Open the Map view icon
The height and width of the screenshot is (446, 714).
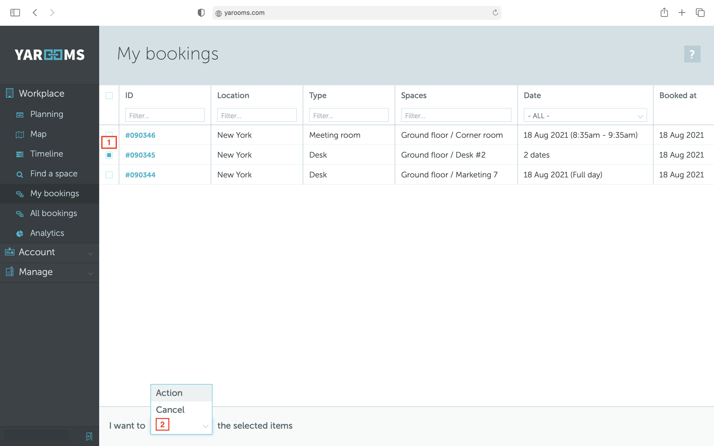click(20, 134)
